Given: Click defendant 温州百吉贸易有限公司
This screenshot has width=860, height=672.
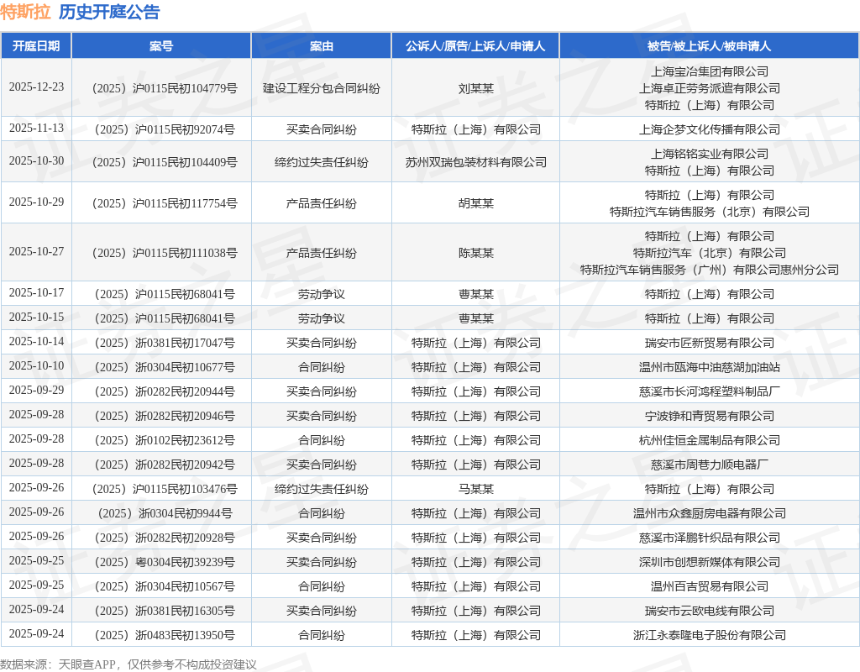Looking at the screenshot, I should tap(709, 586).
